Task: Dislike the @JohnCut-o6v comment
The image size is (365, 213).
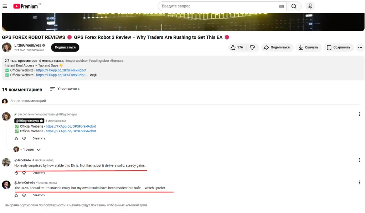Action: point(24,195)
